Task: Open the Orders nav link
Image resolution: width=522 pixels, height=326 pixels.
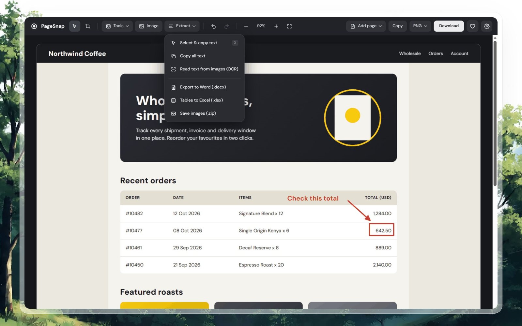Action: pos(436,53)
